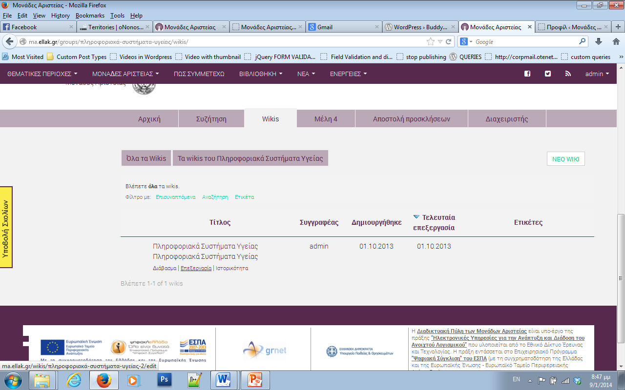Screen dimensions: 625x390
Task: Close the Gmail browser tab
Action: coord(376,27)
